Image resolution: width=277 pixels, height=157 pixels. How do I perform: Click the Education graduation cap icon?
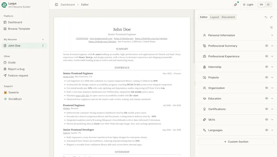(x=204, y=99)
